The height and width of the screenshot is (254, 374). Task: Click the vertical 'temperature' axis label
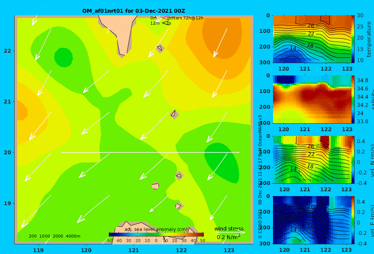369,39
